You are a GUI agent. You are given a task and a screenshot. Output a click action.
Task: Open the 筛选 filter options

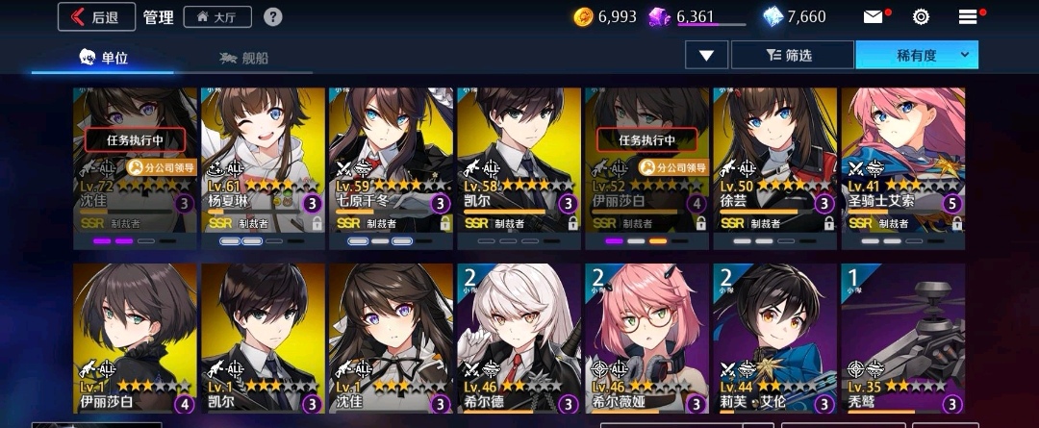(x=793, y=55)
